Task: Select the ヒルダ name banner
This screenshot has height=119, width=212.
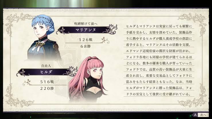Action: pos(46,72)
